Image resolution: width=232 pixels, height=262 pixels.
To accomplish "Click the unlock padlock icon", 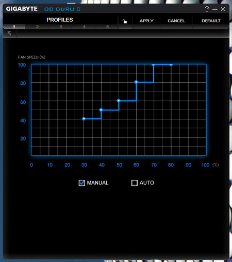I will pos(125,21).
